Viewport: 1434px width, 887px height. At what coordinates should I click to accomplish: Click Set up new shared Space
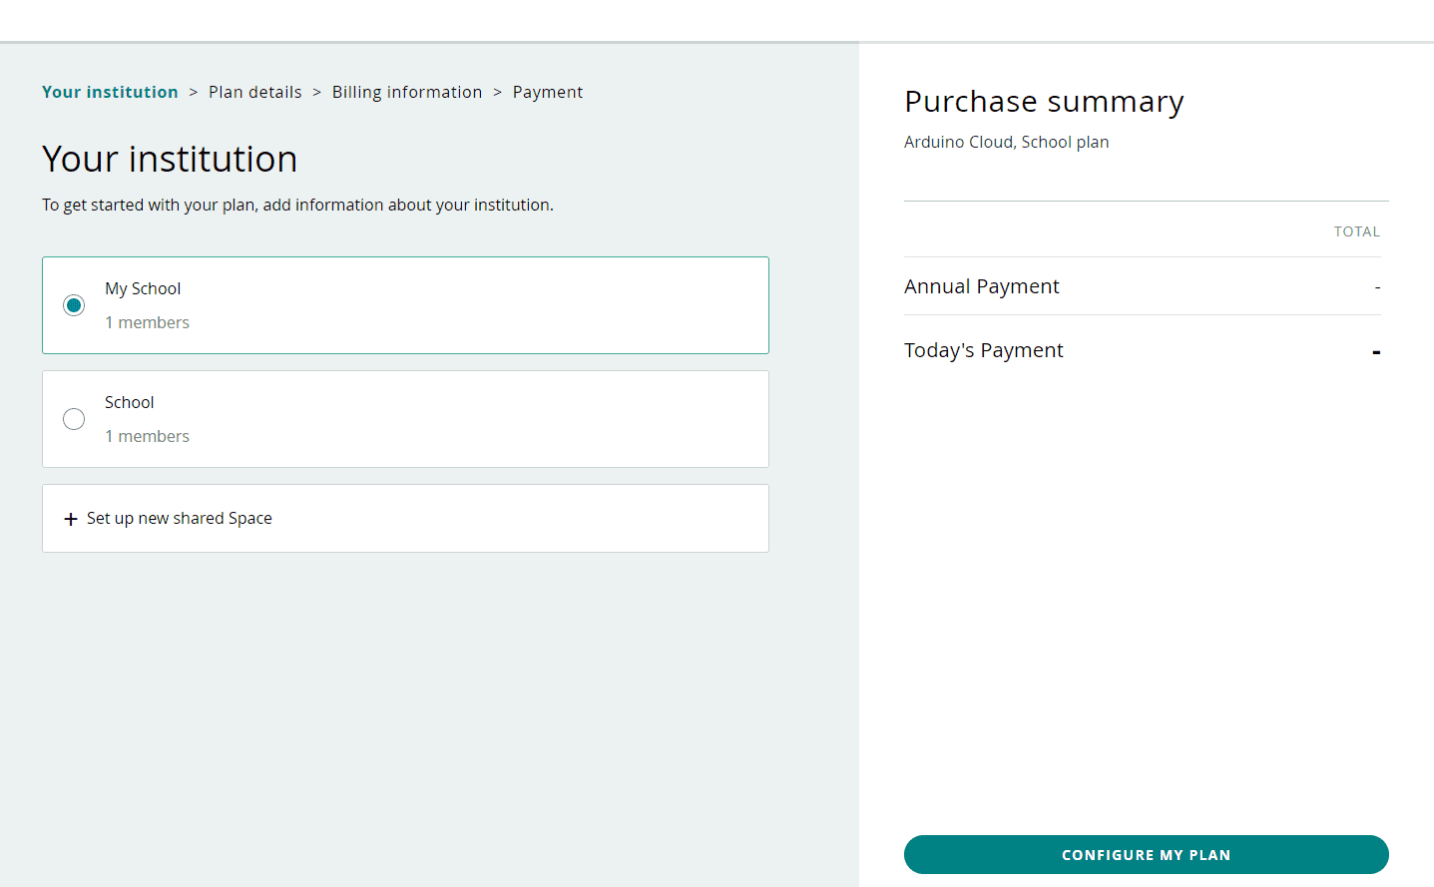[180, 519]
